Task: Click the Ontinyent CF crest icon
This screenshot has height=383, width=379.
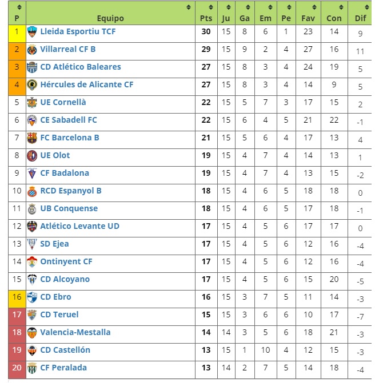Action: tap(32, 262)
